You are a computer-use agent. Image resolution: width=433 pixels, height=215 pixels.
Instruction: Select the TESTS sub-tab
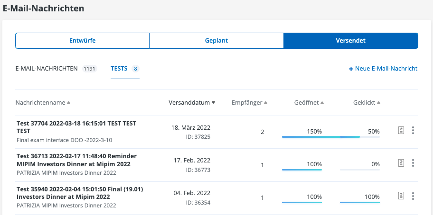tap(119, 69)
